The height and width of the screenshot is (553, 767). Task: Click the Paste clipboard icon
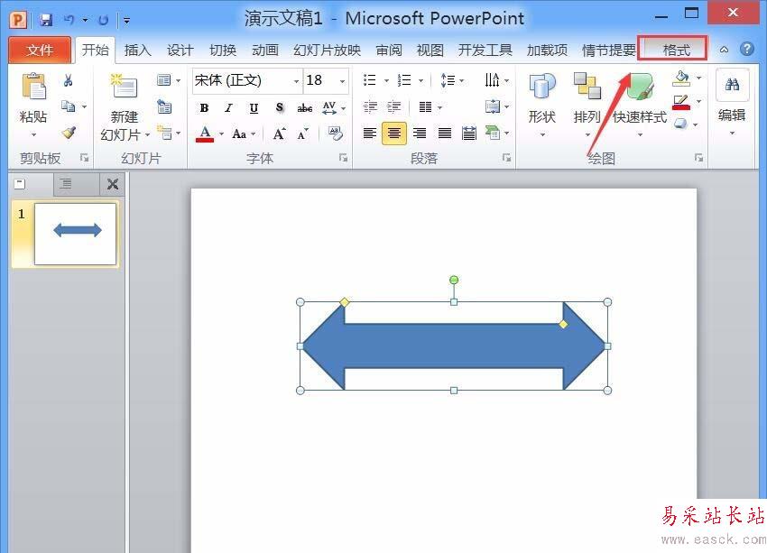point(33,87)
